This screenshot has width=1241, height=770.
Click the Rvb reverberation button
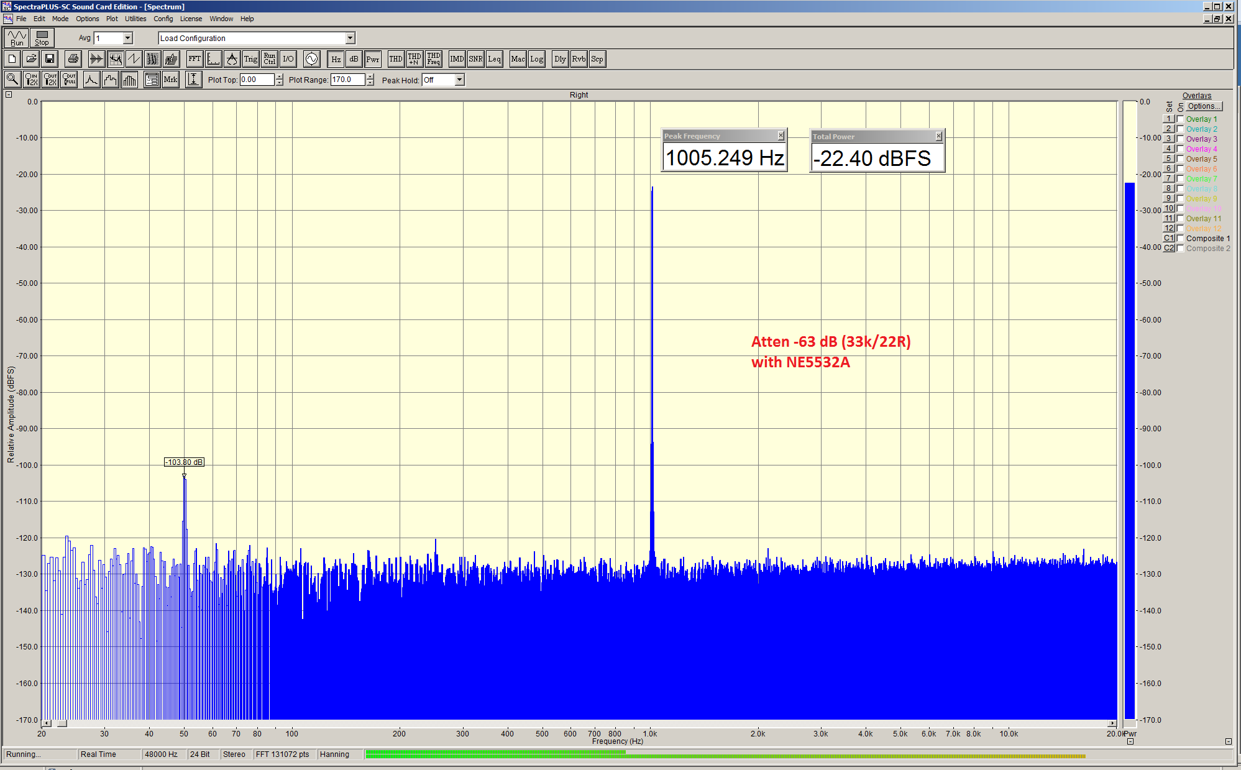[x=579, y=59]
